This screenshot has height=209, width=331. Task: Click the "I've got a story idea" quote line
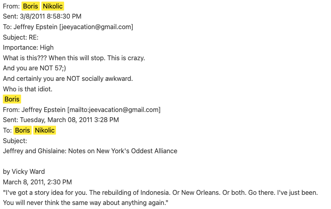[160, 192]
